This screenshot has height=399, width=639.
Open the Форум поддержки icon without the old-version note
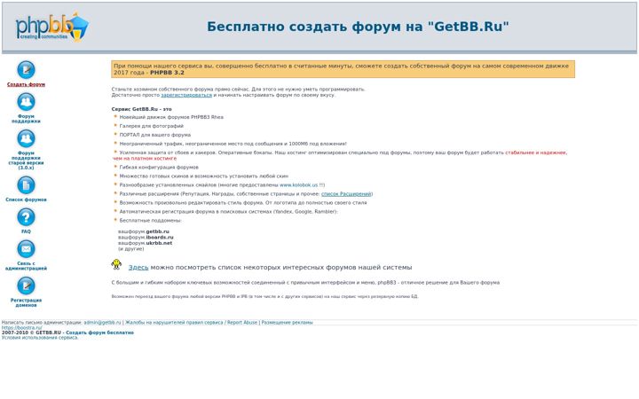tap(26, 102)
